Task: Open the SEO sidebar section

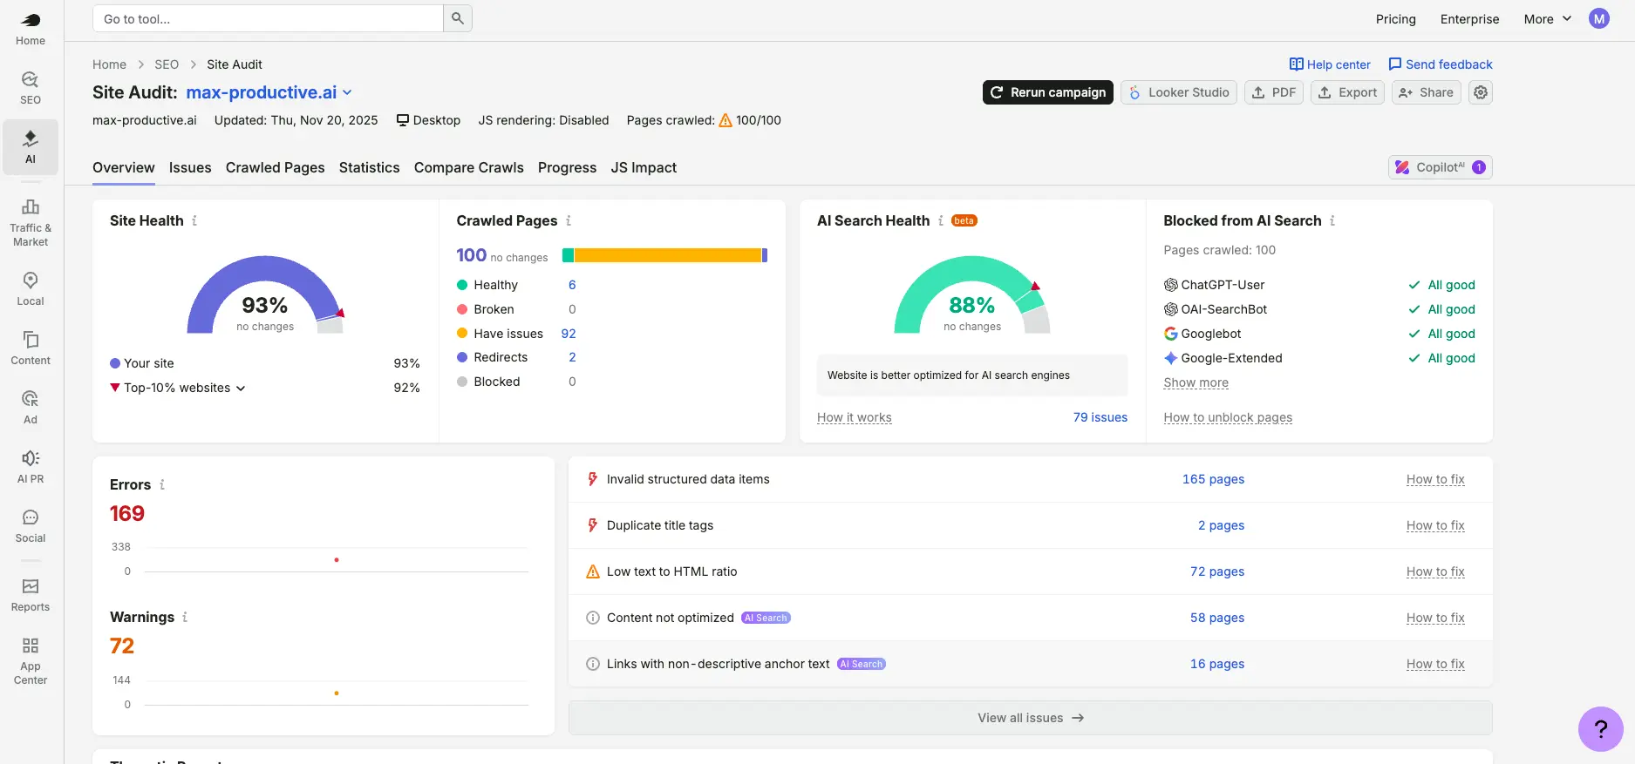Action: [31, 88]
